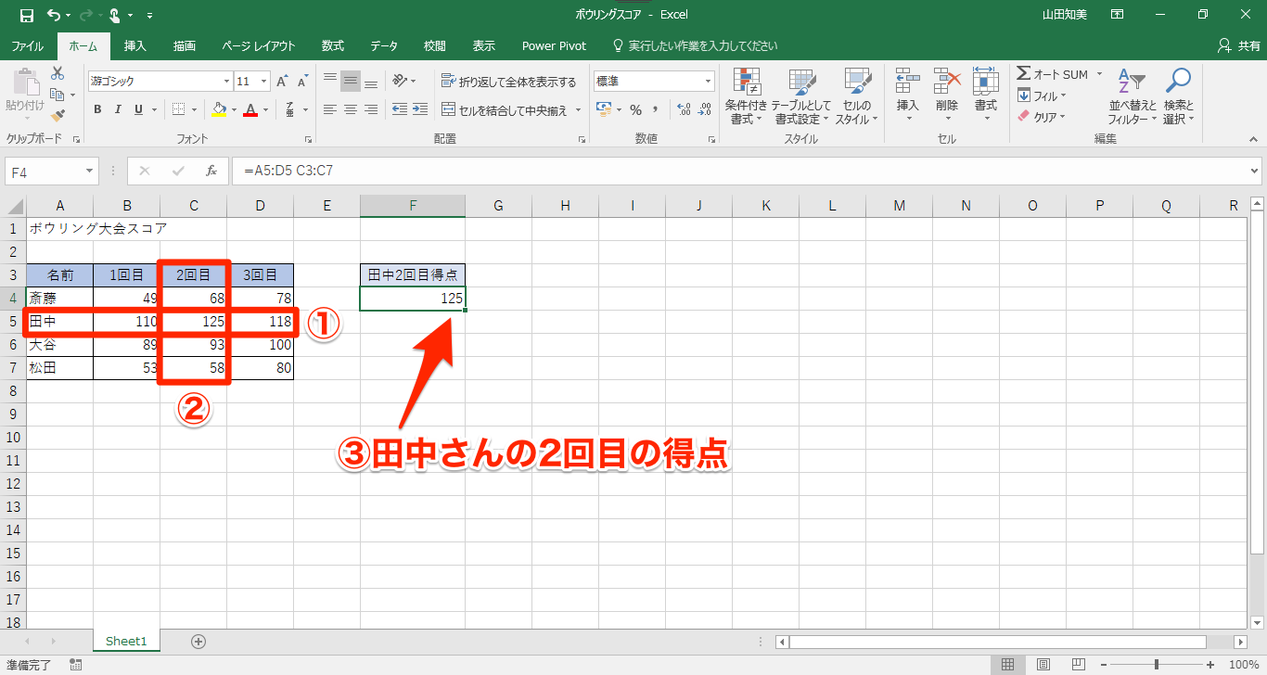Toggle middle vertical alignment

351,82
